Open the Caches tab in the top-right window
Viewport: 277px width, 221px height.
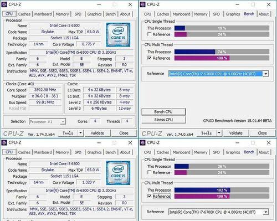click(163, 14)
